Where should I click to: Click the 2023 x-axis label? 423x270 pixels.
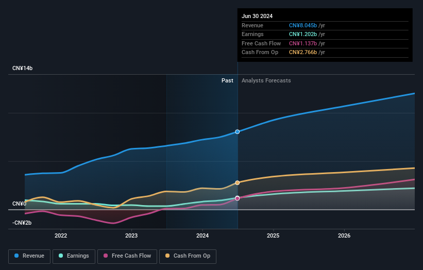click(131, 235)
